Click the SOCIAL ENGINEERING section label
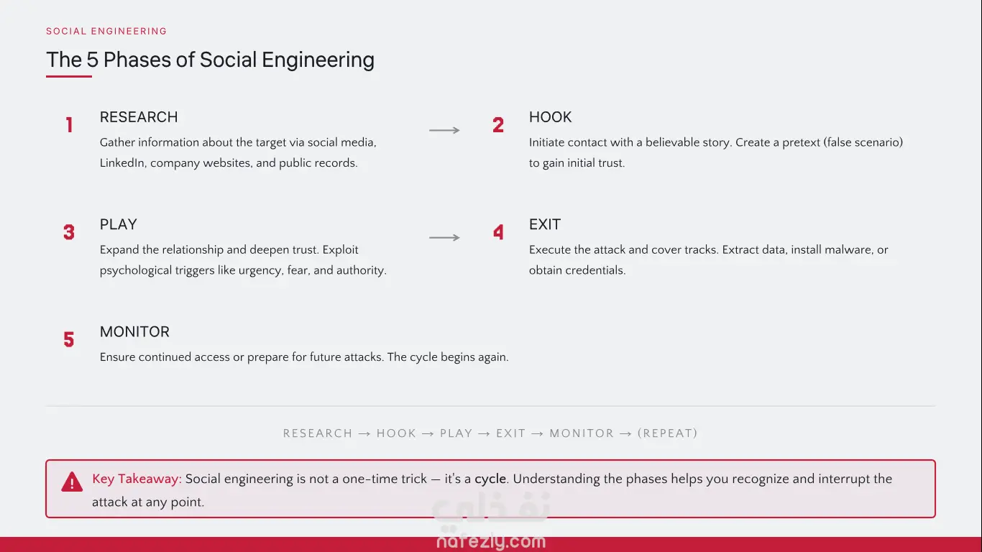 (106, 31)
